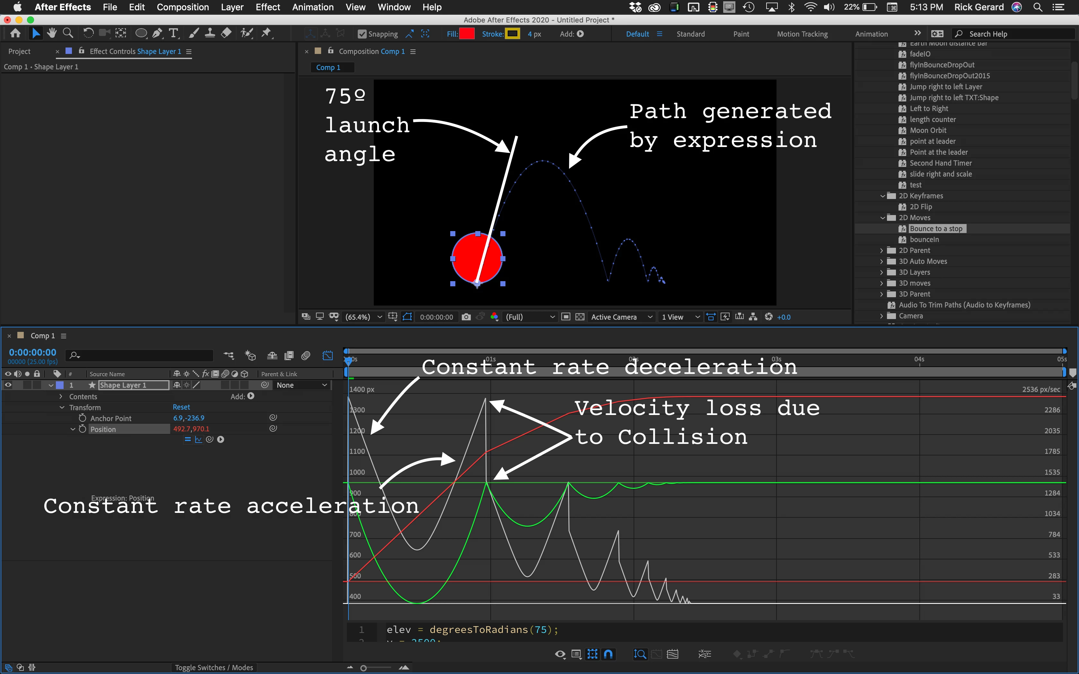The width and height of the screenshot is (1079, 674).
Task: Toggle the Position stopwatch
Action: (83, 429)
